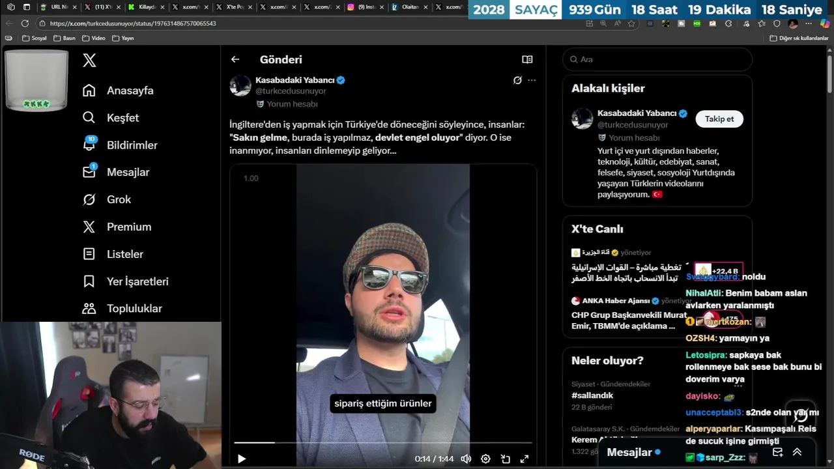Click the 1.00 playback speed label
834x469 pixels.
click(x=251, y=178)
